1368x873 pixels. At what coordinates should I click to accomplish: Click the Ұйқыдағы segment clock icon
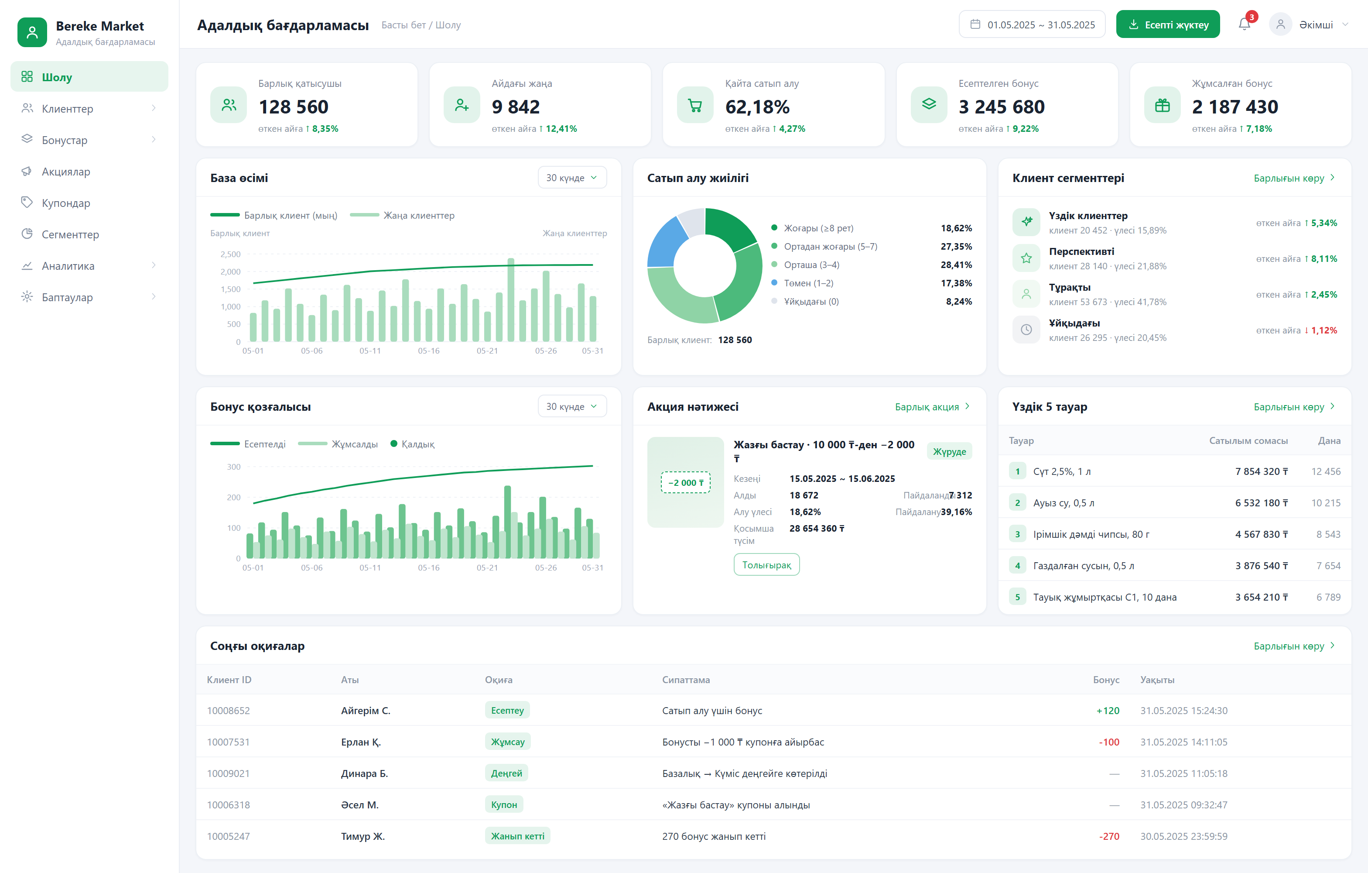[1026, 330]
